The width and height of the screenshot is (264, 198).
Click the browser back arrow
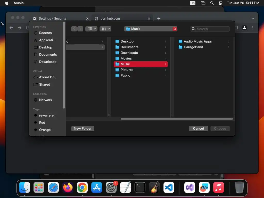[x=11, y=28]
